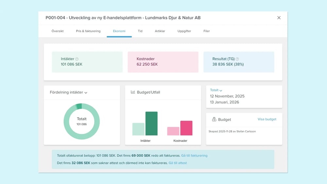327x184 pixels.
Task: Switch to the Uppgifter tab
Action: (x=184, y=31)
